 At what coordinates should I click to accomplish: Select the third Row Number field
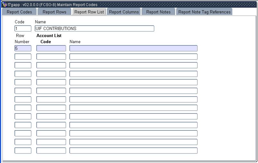pos(23,65)
